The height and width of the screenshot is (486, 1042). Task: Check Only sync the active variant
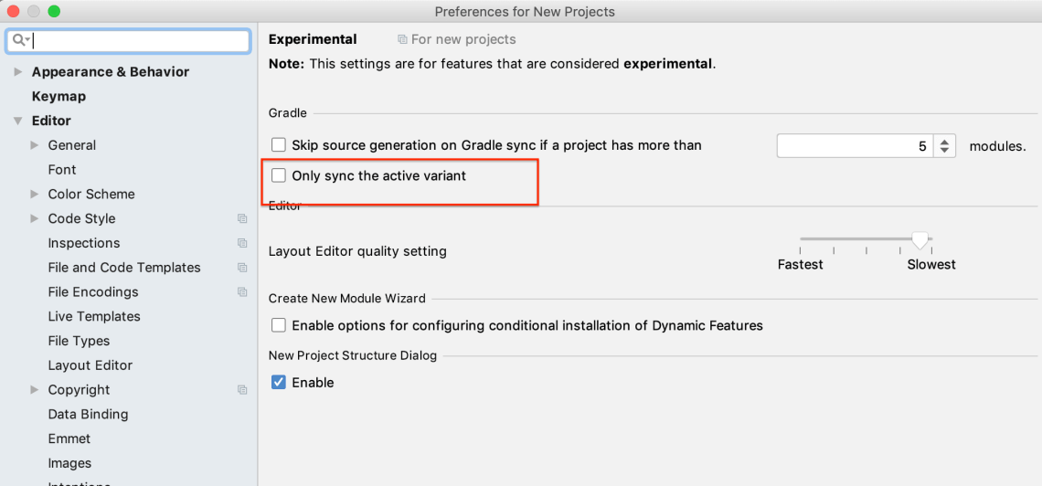click(279, 175)
